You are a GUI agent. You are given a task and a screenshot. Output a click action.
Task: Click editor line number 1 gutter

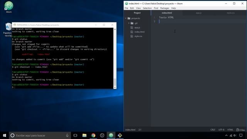(154, 17)
